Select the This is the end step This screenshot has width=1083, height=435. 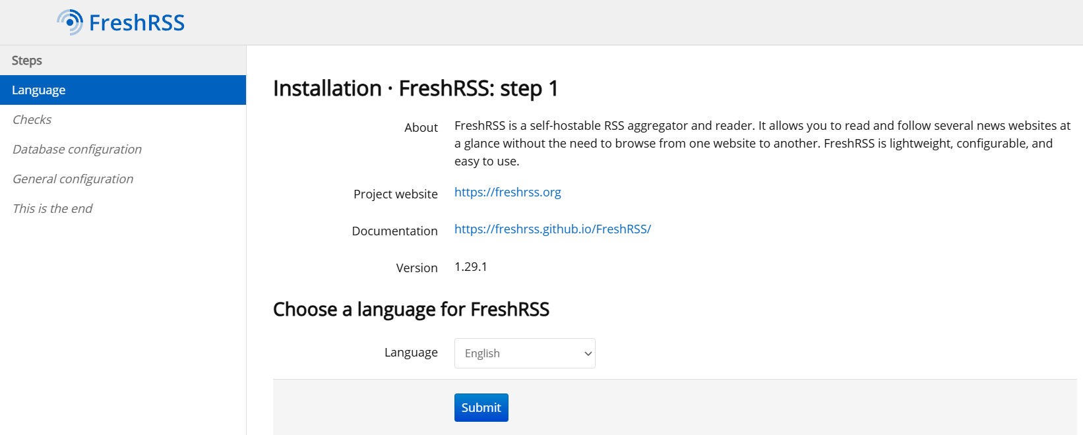(x=52, y=208)
